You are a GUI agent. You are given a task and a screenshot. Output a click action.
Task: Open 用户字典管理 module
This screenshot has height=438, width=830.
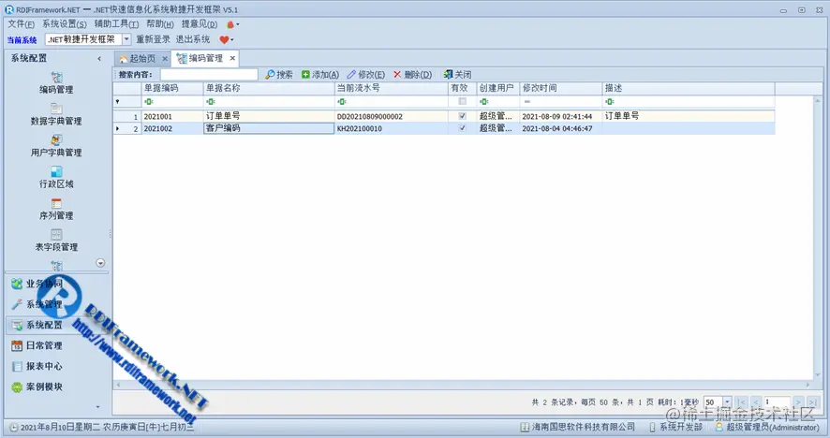pos(56,146)
